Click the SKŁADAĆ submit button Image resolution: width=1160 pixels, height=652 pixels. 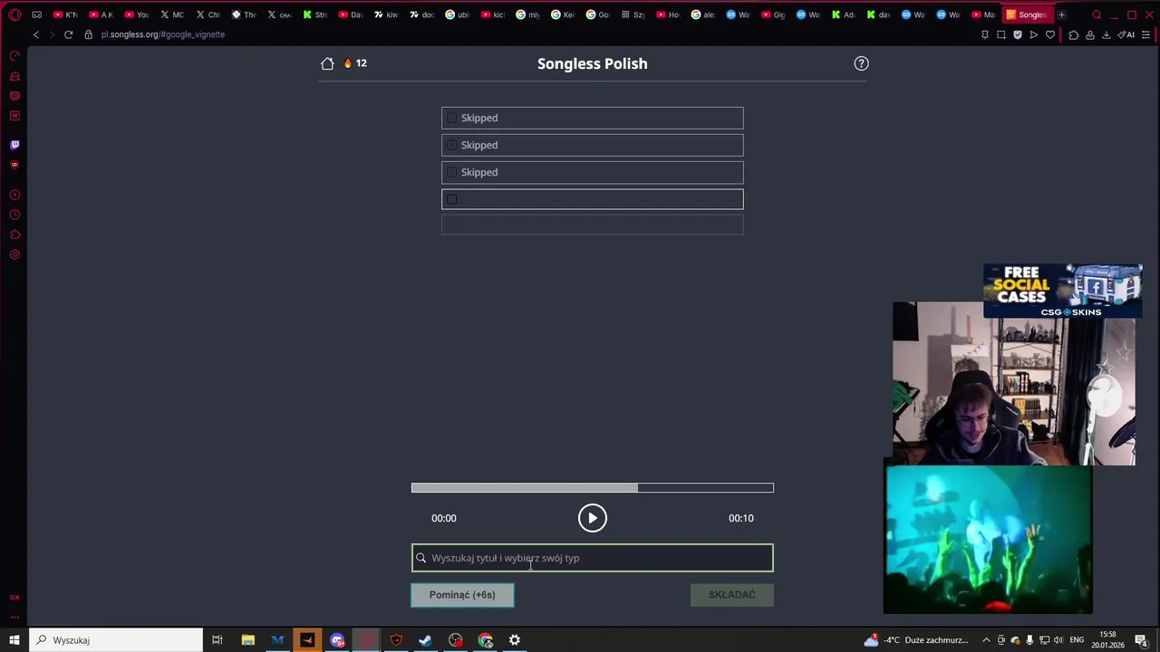coord(732,595)
